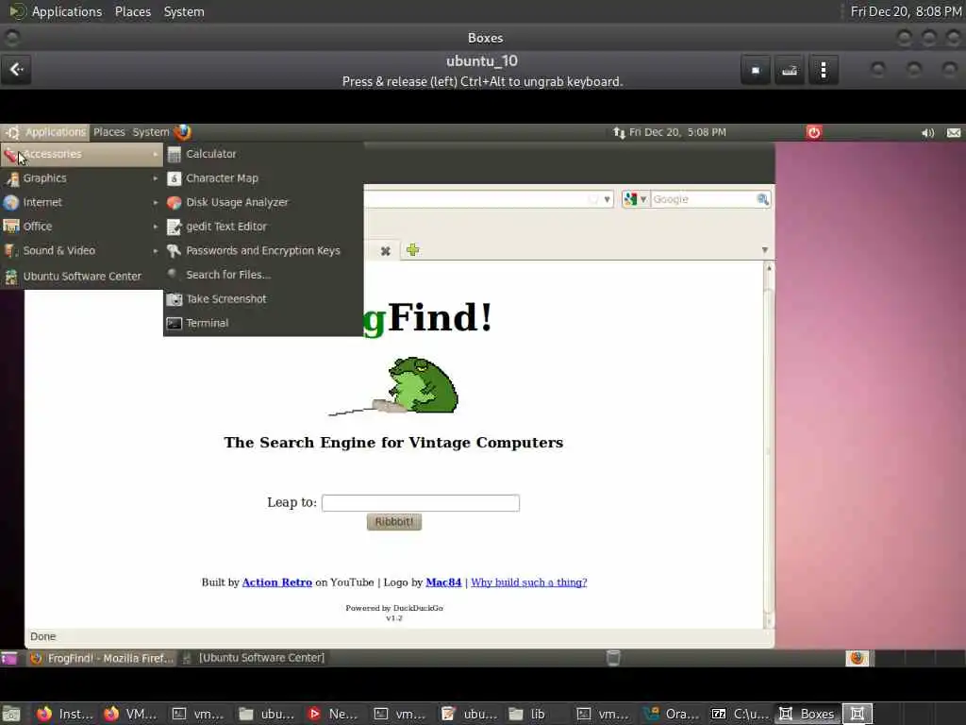Viewport: 966px width, 725px height.
Task: Switch to Ubuntu Software Center taskbar button
Action: click(254, 658)
